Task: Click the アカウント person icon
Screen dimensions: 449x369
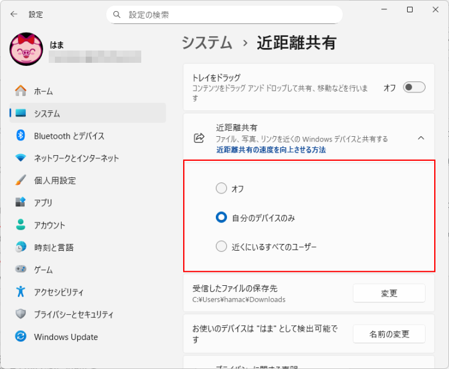Action: [x=20, y=225]
